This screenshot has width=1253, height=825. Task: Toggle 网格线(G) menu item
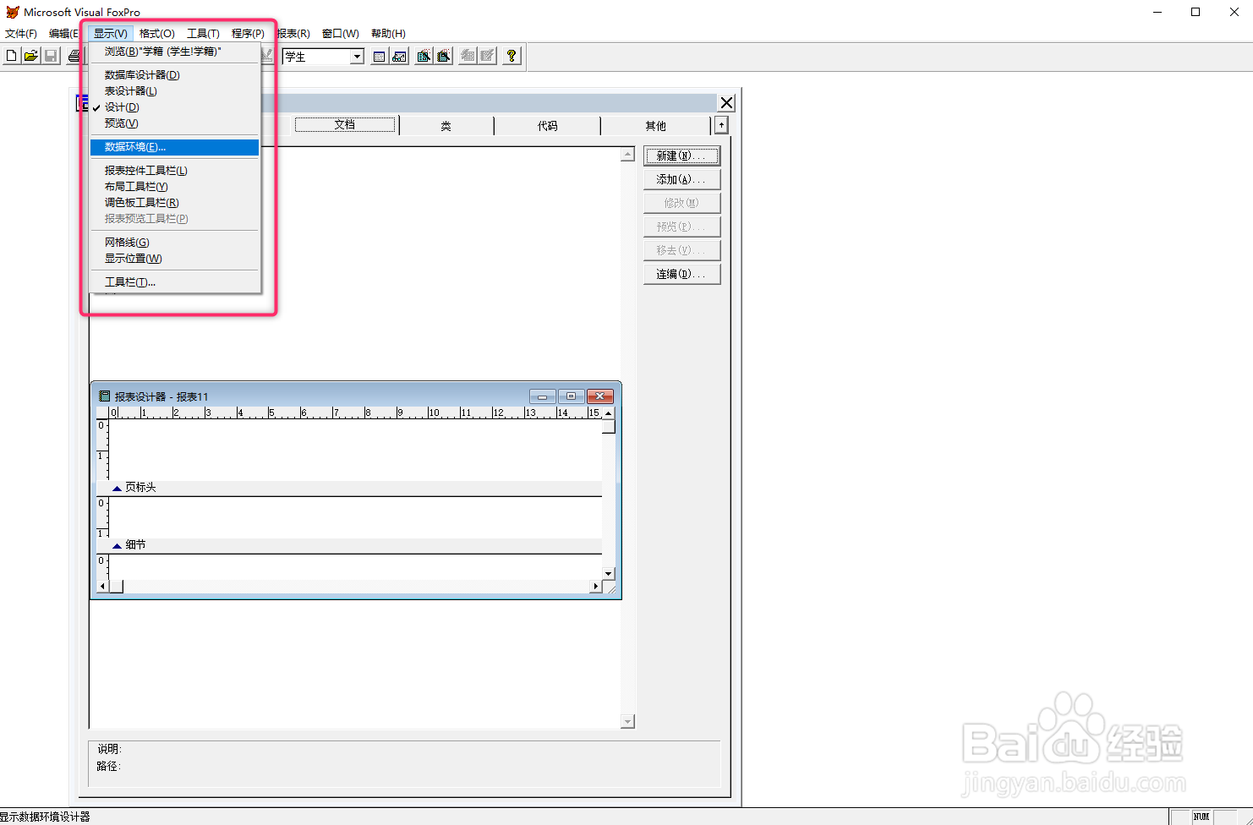[174, 243]
